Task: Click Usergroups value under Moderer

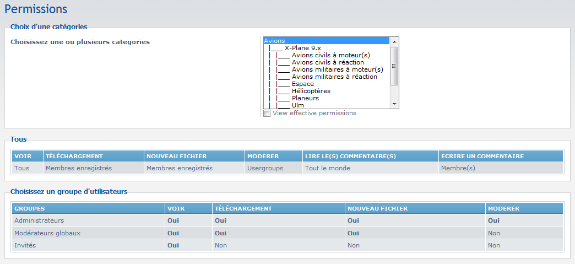Action: (x=265, y=168)
